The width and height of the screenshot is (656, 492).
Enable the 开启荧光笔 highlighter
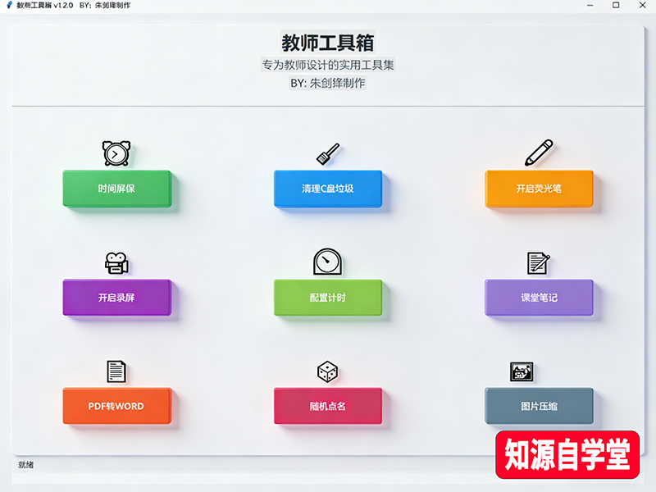pos(539,189)
